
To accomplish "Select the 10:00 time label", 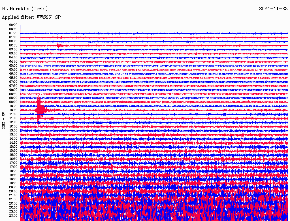I will [x=13, y=106].
